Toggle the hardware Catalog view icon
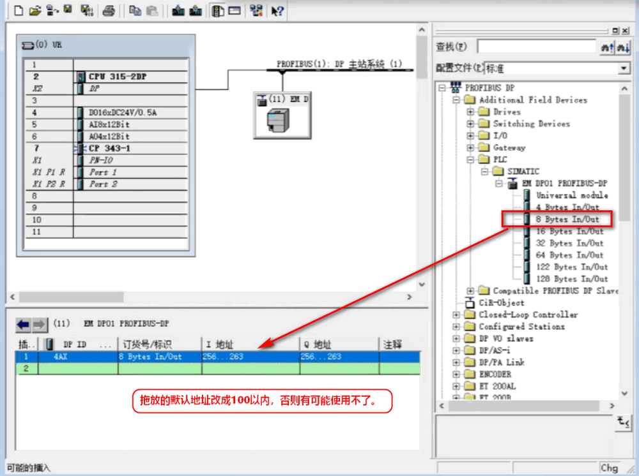Screen dimensions: 639x476 pos(218,10)
